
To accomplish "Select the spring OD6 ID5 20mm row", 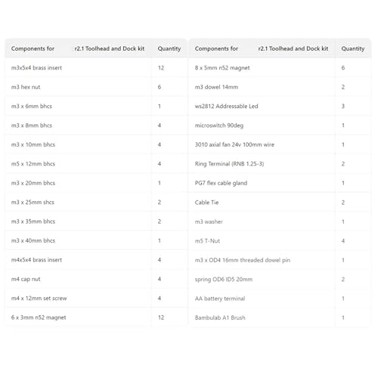I will coord(280,279).
